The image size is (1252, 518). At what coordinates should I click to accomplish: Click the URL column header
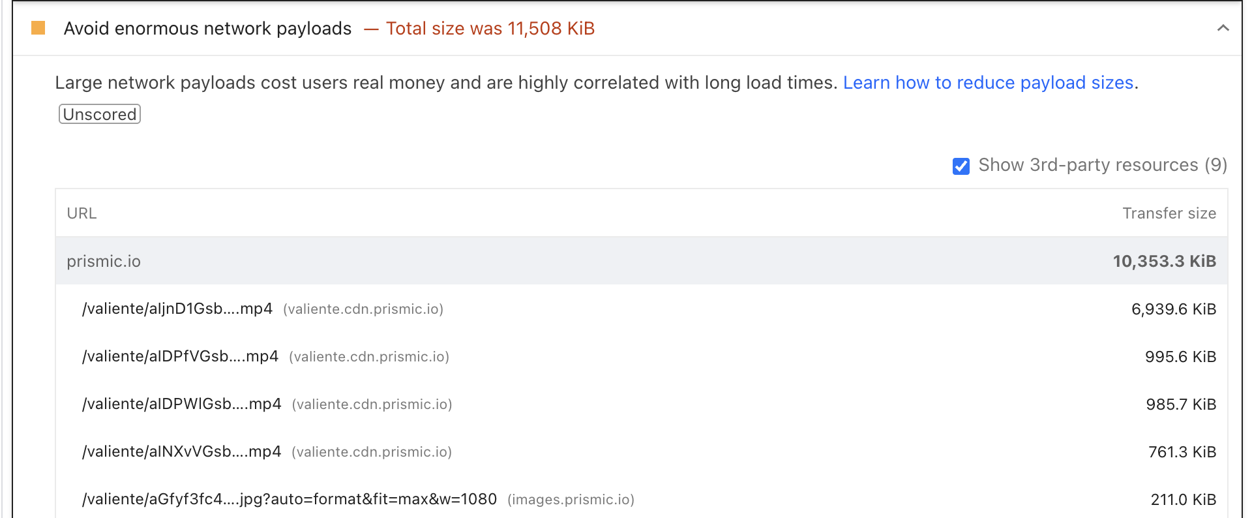[x=81, y=213]
